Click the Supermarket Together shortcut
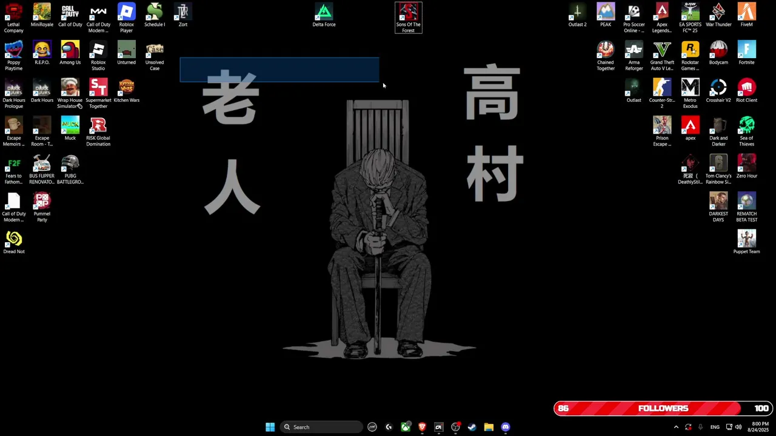This screenshot has width=776, height=436. pos(98,94)
